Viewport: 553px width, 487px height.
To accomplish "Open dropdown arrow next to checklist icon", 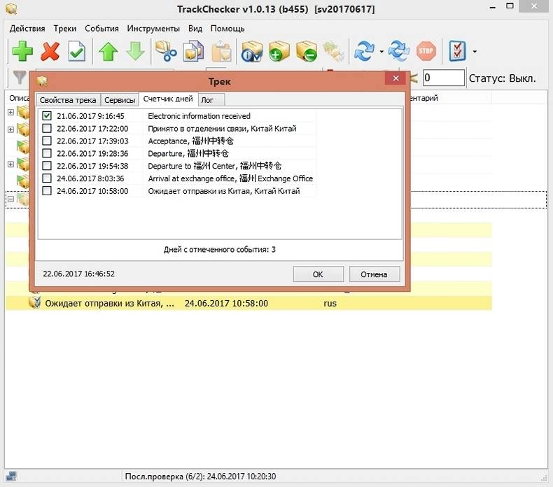I will (475, 52).
